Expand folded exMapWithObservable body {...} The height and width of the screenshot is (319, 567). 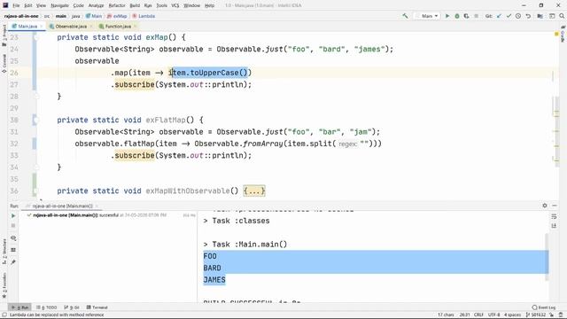(254, 191)
